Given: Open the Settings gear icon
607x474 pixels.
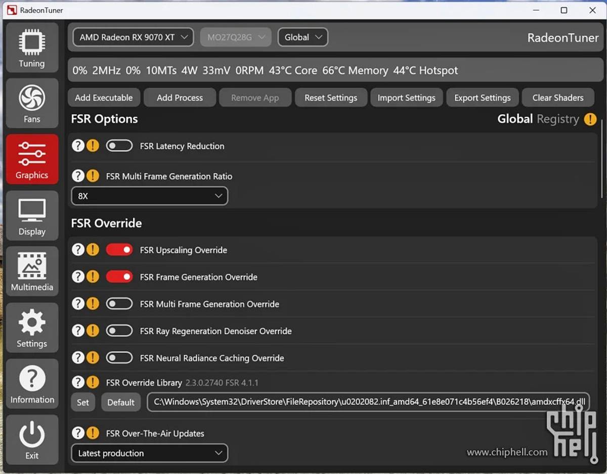Looking at the screenshot, I should (32, 322).
